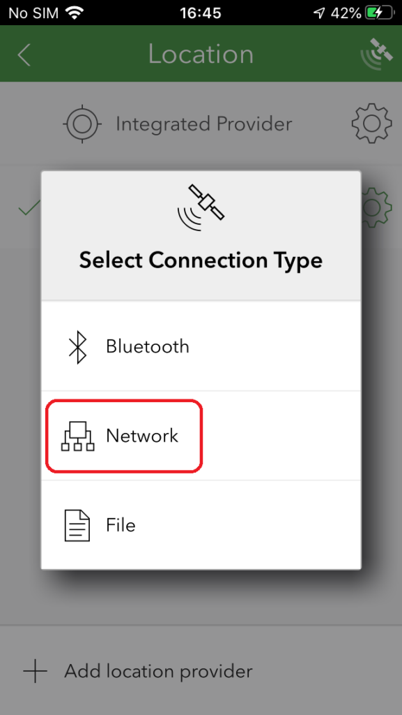The height and width of the screenshot is (715, 402).
Task: Tap the Select Connection Type heading
Action: (201, 260)
